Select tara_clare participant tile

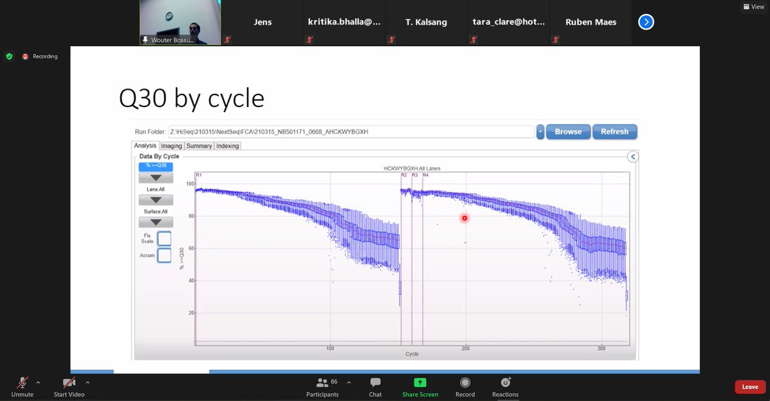[509, 22]
